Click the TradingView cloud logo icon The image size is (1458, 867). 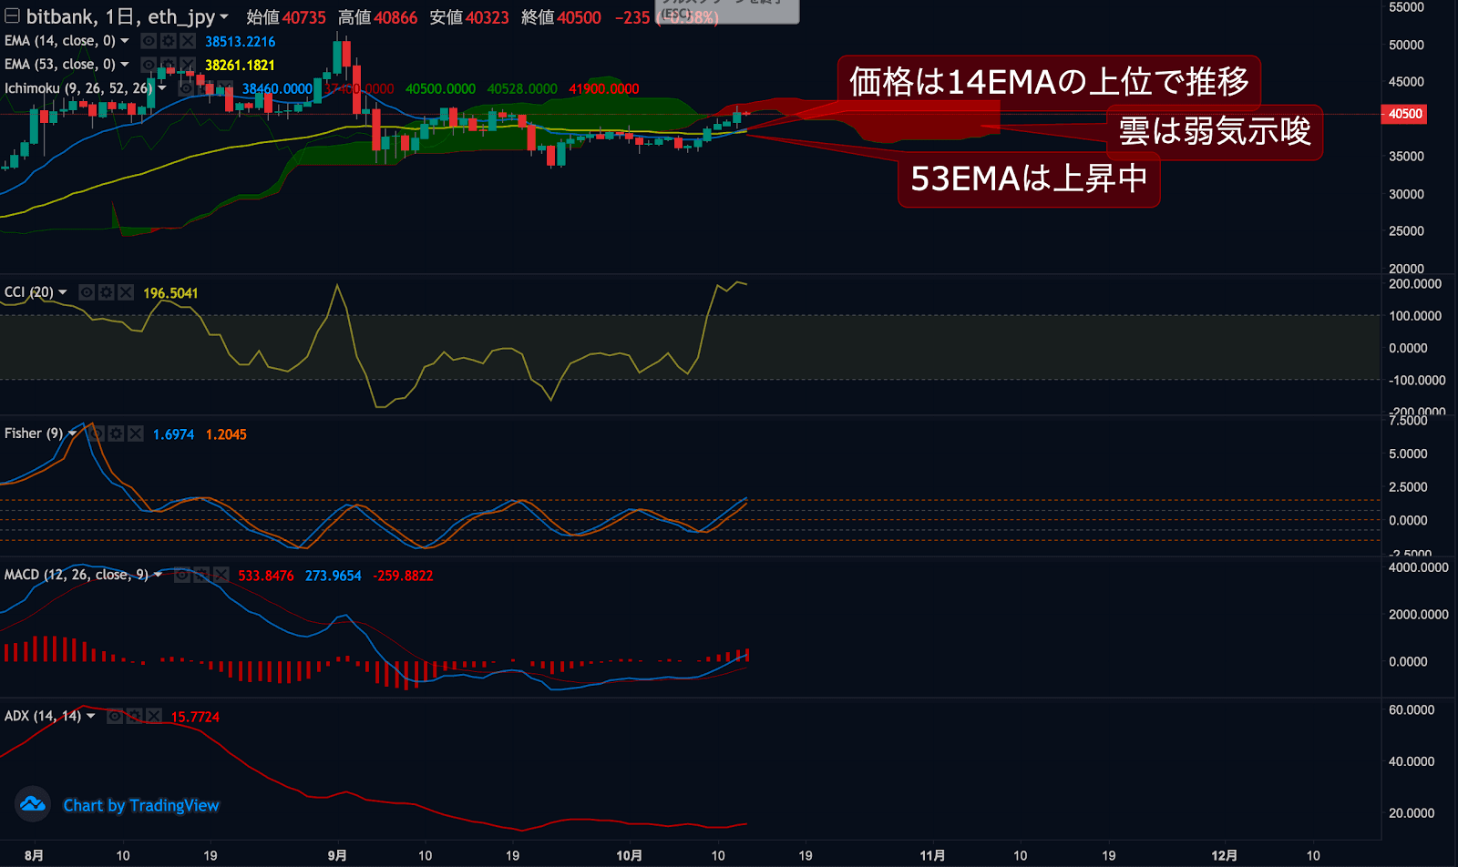tap(33, 804)
